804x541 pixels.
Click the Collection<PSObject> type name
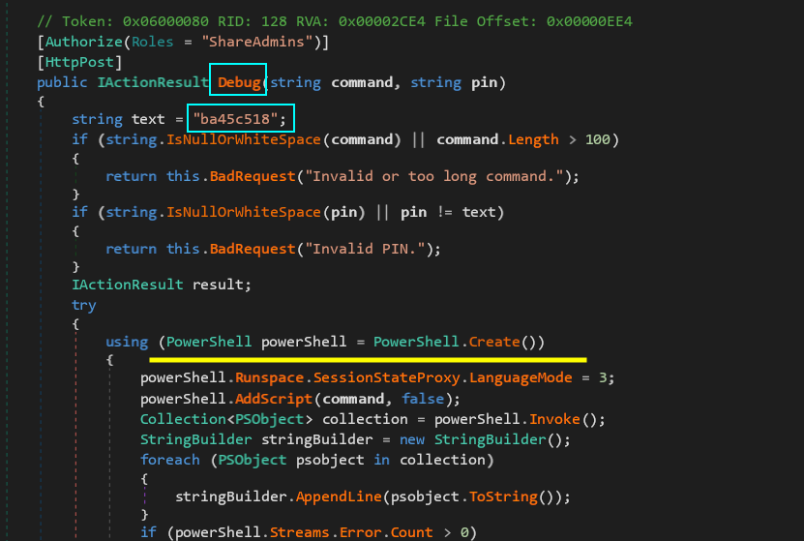point(226,419)
